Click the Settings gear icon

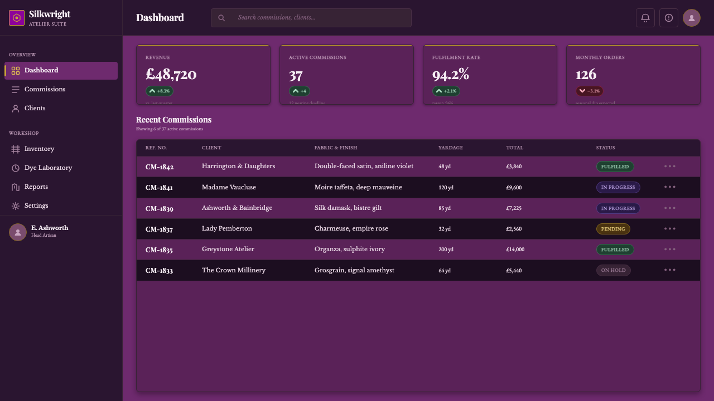tap(16, 206)
